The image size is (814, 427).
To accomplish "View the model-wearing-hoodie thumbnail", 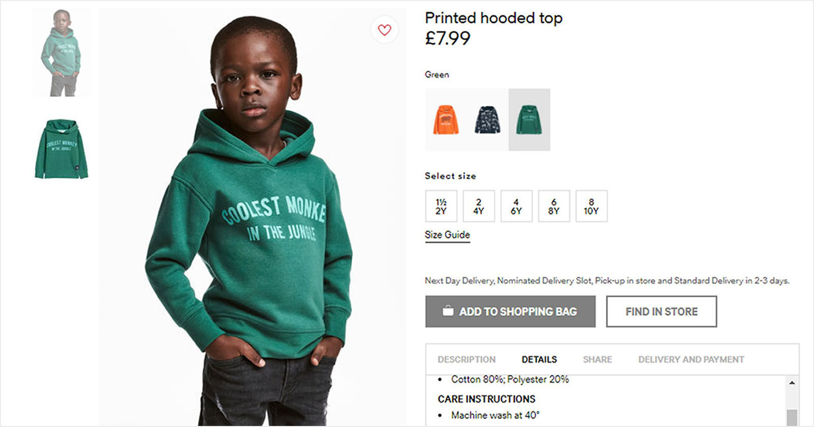I will (x=62, y=53).
